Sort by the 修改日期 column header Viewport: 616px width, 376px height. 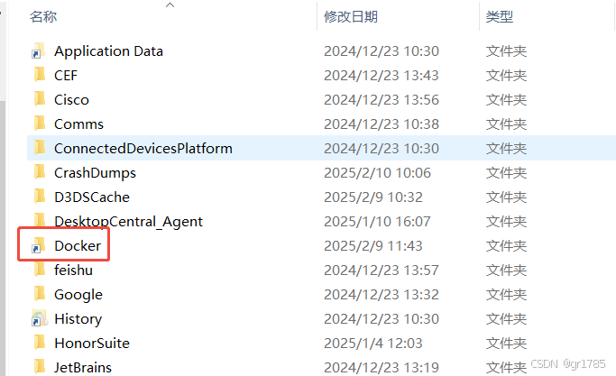click(x=351, y=17)
